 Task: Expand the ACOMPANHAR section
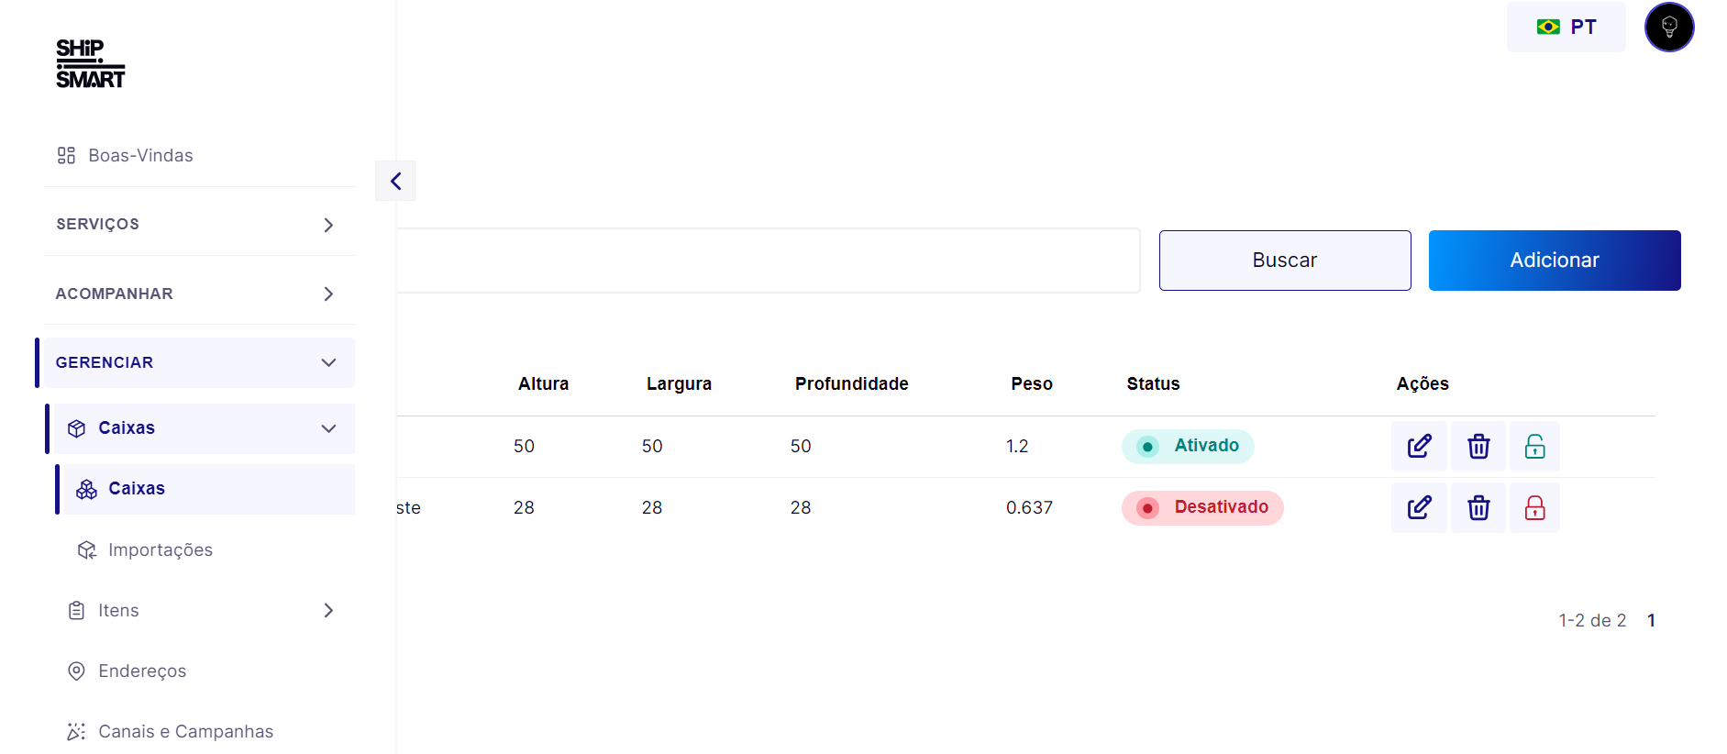[199, 294]
